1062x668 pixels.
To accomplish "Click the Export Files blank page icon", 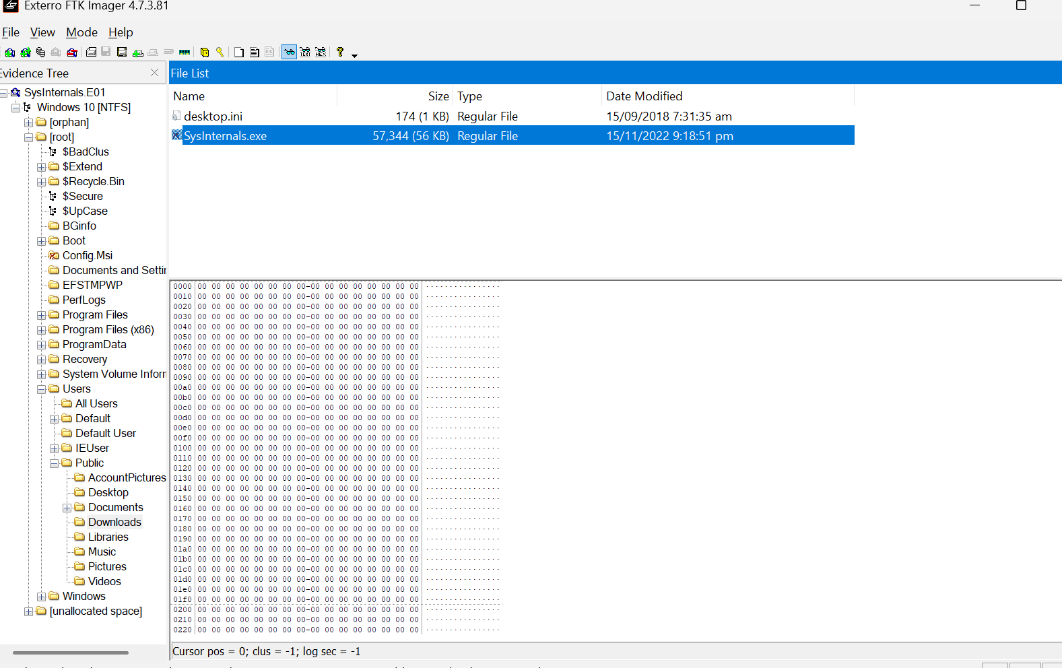I will 239,52.
